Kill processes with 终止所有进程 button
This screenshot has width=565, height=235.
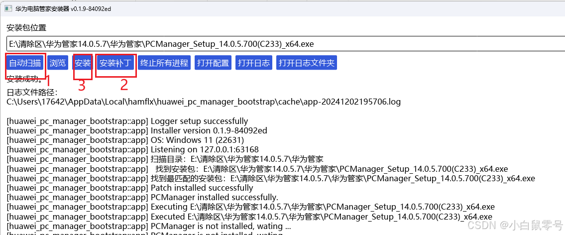(x=164, y=63)
